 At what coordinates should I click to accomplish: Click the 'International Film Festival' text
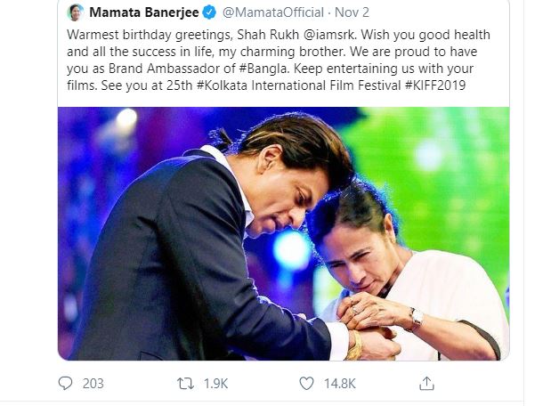pos(326,85)
